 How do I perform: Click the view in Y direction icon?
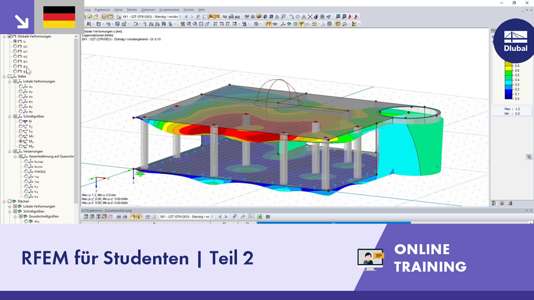click(222, 24)
